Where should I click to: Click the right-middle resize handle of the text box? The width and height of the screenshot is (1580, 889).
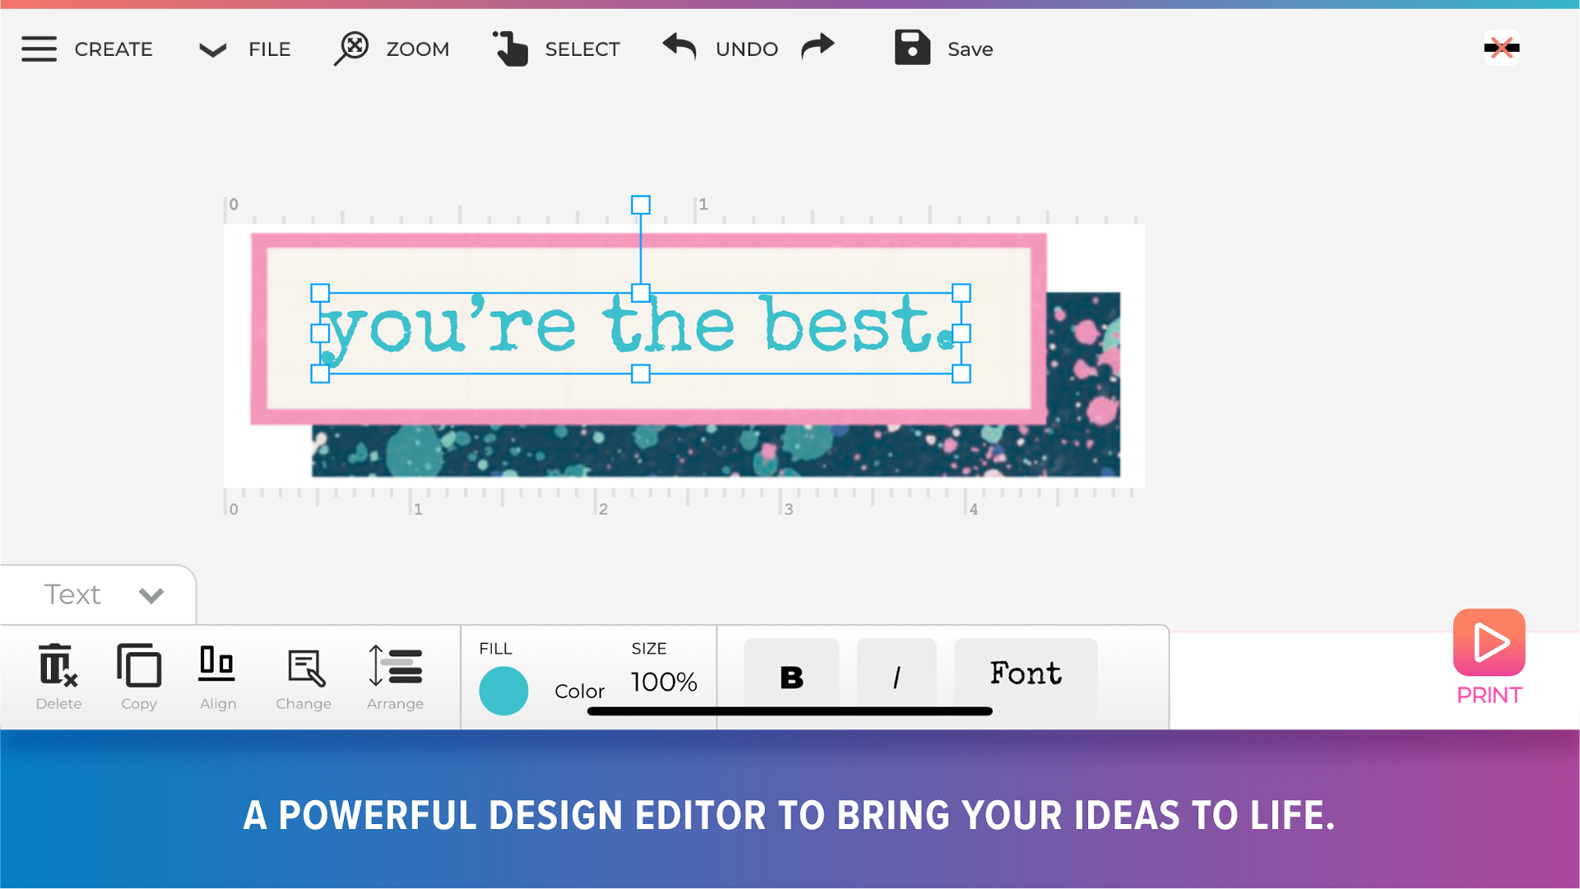point(961,333)
